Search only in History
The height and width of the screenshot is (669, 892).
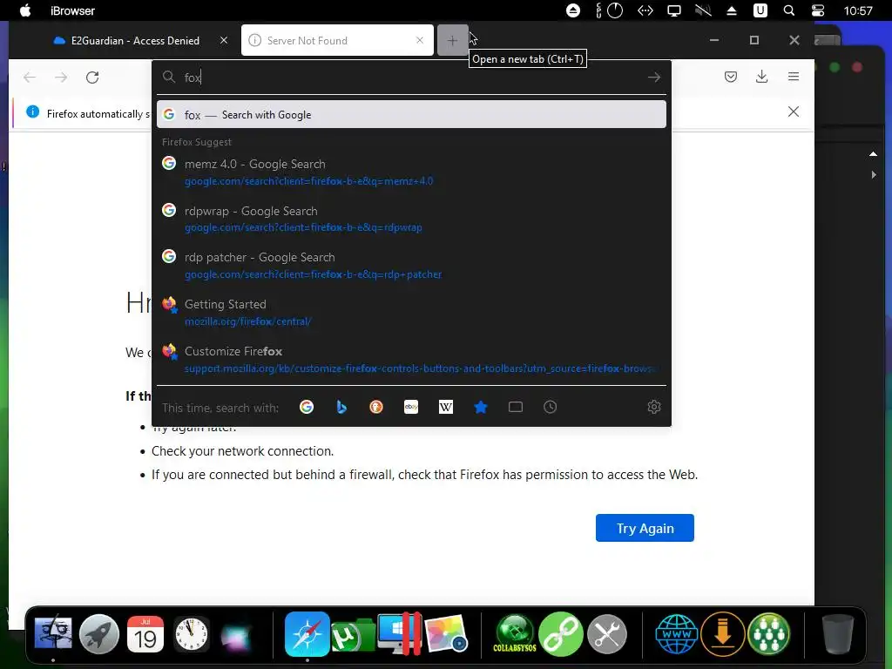(x=551, y=407)
